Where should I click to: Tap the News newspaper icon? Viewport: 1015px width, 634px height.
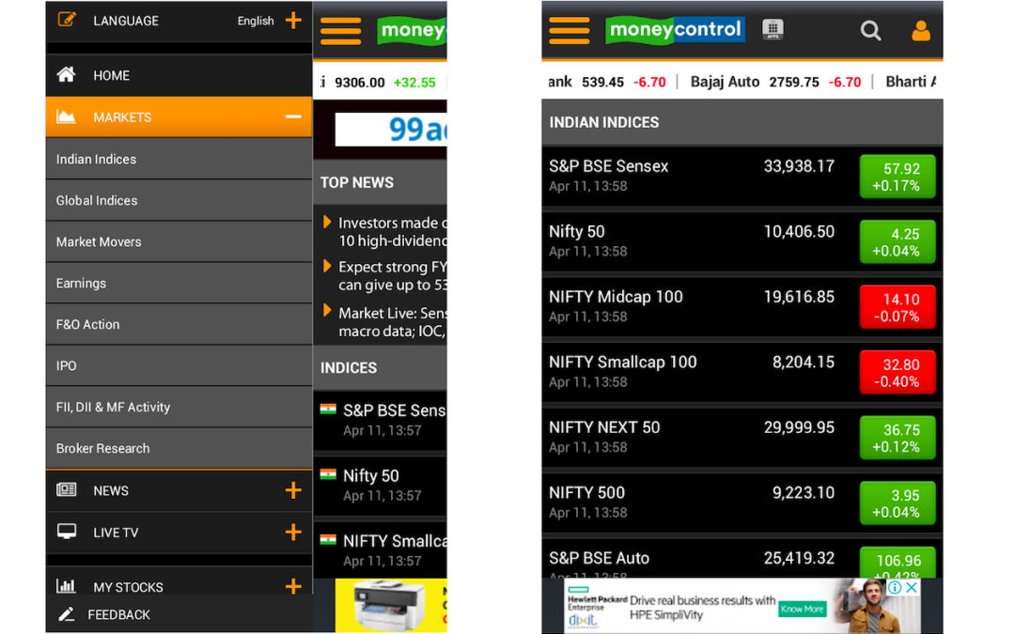pos(66,490)
